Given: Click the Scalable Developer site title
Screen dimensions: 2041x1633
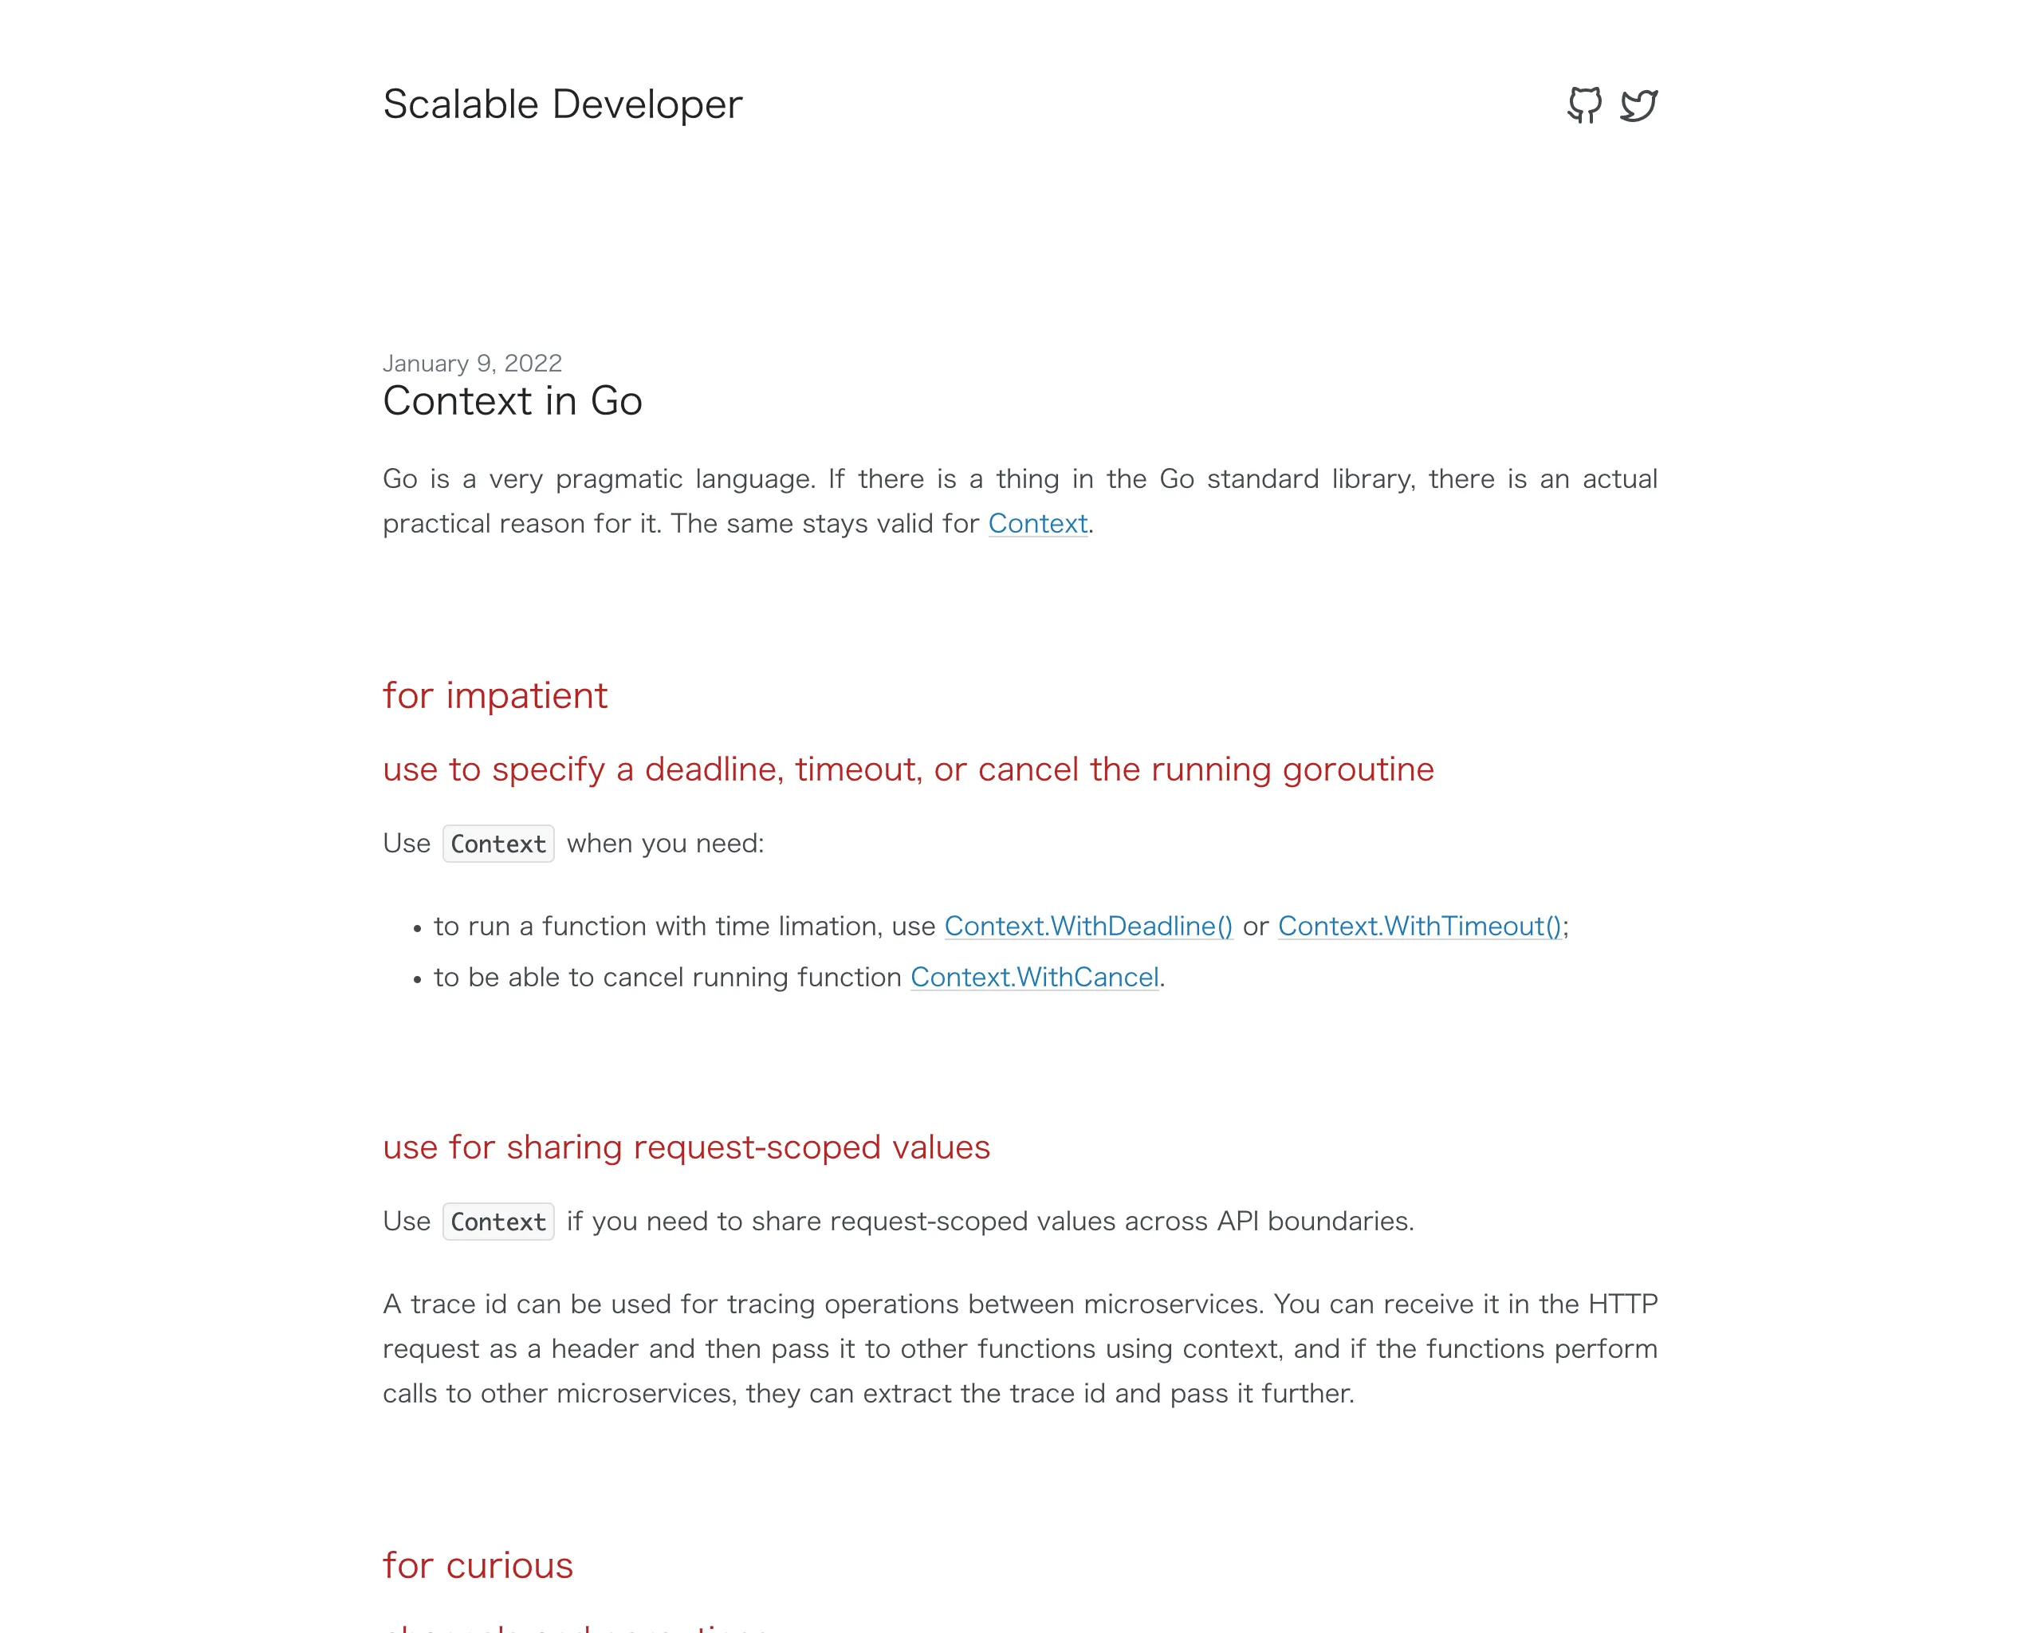Looking at the screenshot, I should (x=563, y=104).
